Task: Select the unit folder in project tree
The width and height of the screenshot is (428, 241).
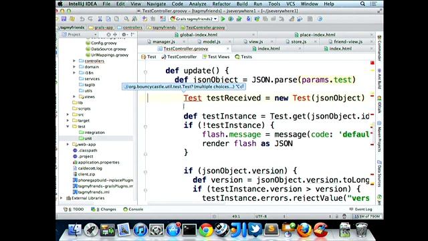Action: [x=88, y=139]
